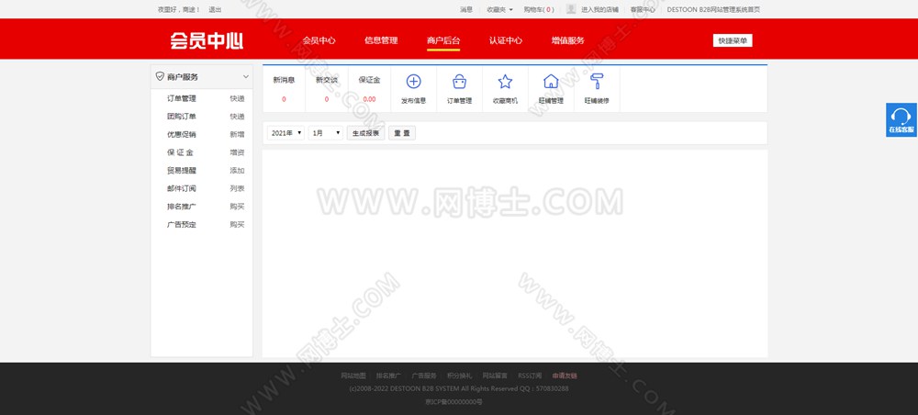Open the 认证中心 nav tab

pos(506,40)
